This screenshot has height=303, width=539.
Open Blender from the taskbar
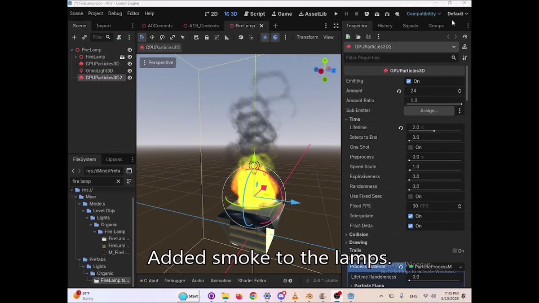point(309,296)
